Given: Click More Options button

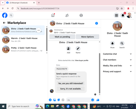Looking at the screenshot, I should click(88, 37).
